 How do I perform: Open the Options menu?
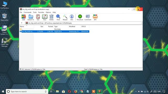(48, 12)
